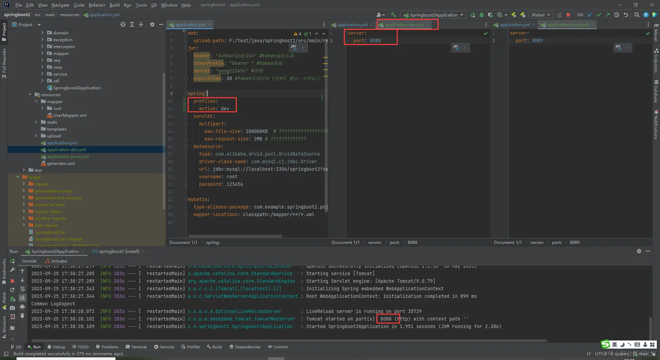
Task: Toggle Maven tool window on right stripe
Action: [x=656, y=33]
